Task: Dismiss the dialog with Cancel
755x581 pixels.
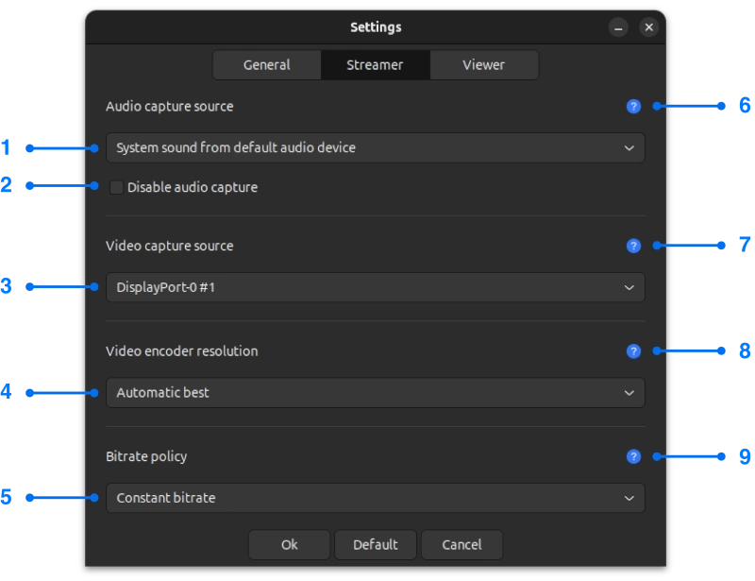Action: [x=461, y=544]
